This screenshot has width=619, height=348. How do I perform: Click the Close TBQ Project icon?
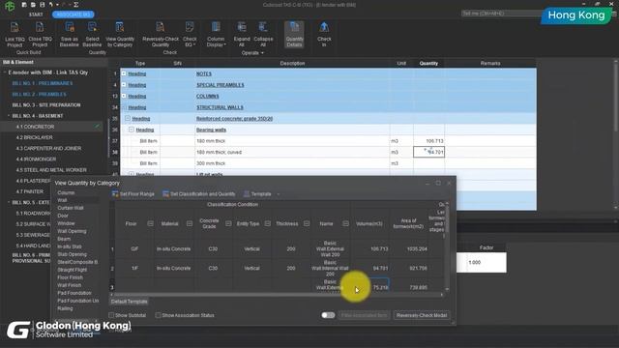click(40, 28)
